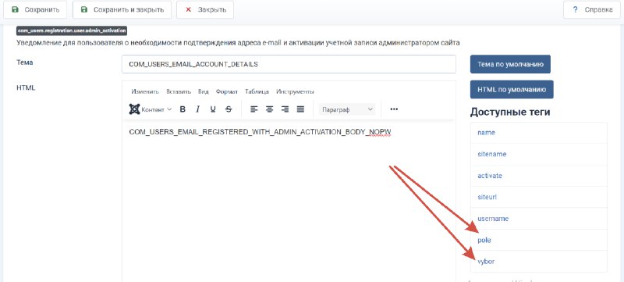Click HTML по умолчанию button
Viewport: 624px width, 282px height.
pos(512,89)
